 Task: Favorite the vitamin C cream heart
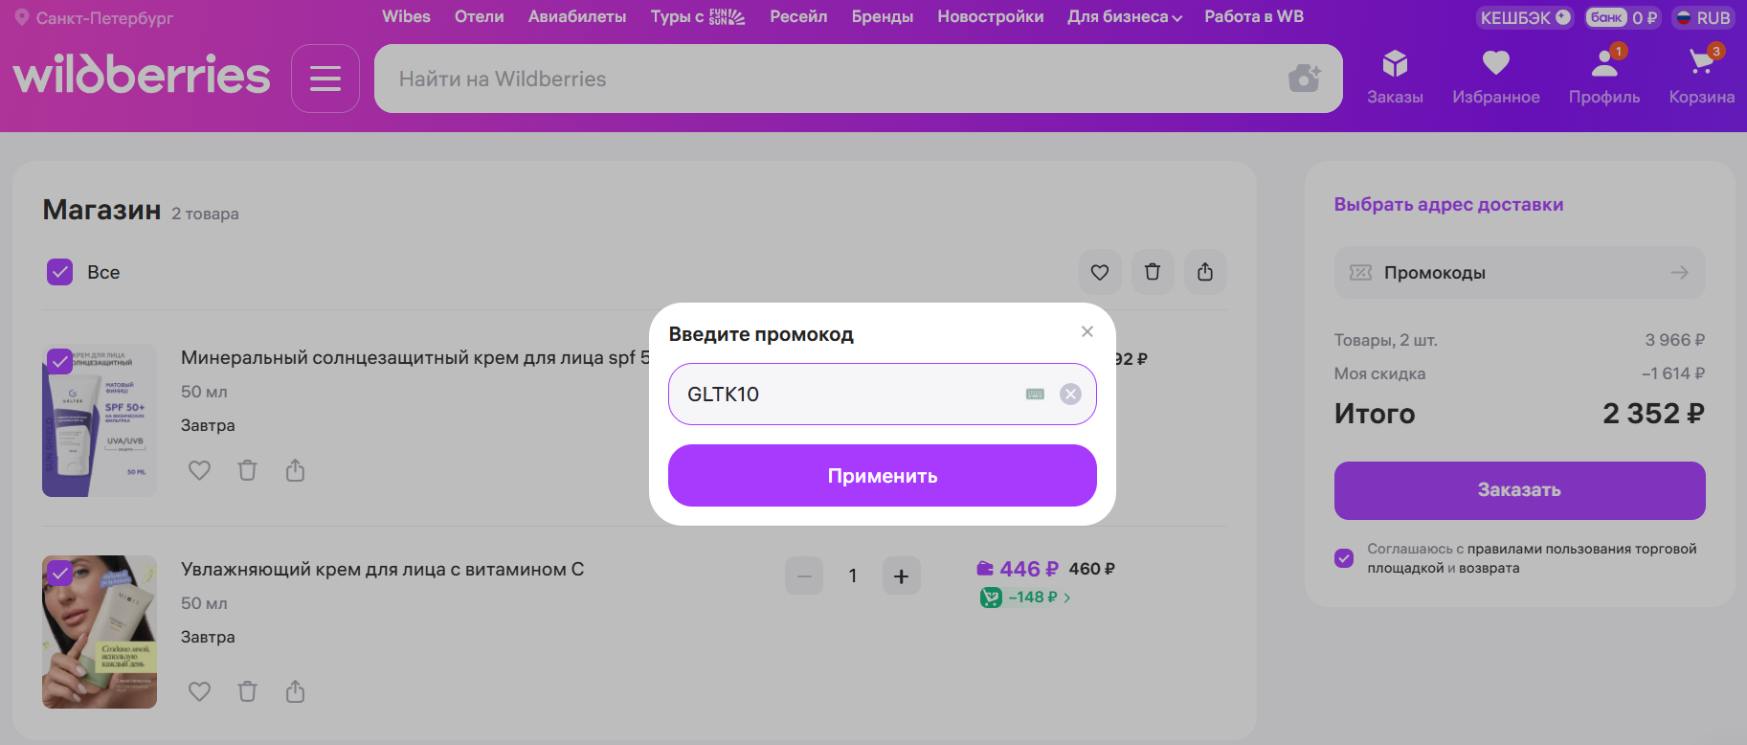pos(199,691)
